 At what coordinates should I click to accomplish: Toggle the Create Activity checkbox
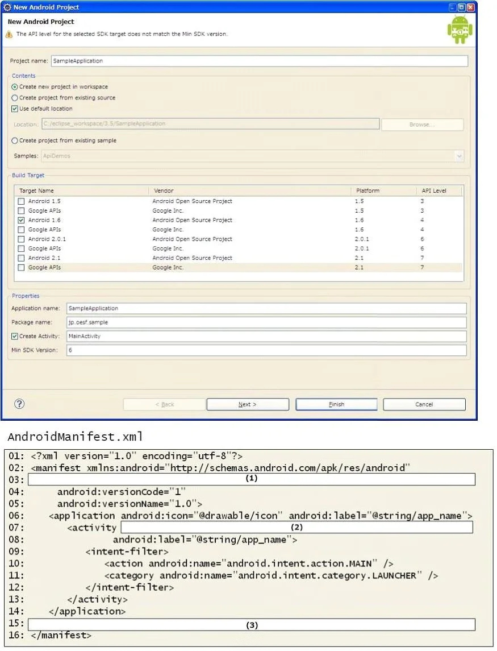click(15, 336)
